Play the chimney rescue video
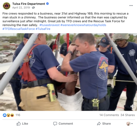 click(68, 72)
